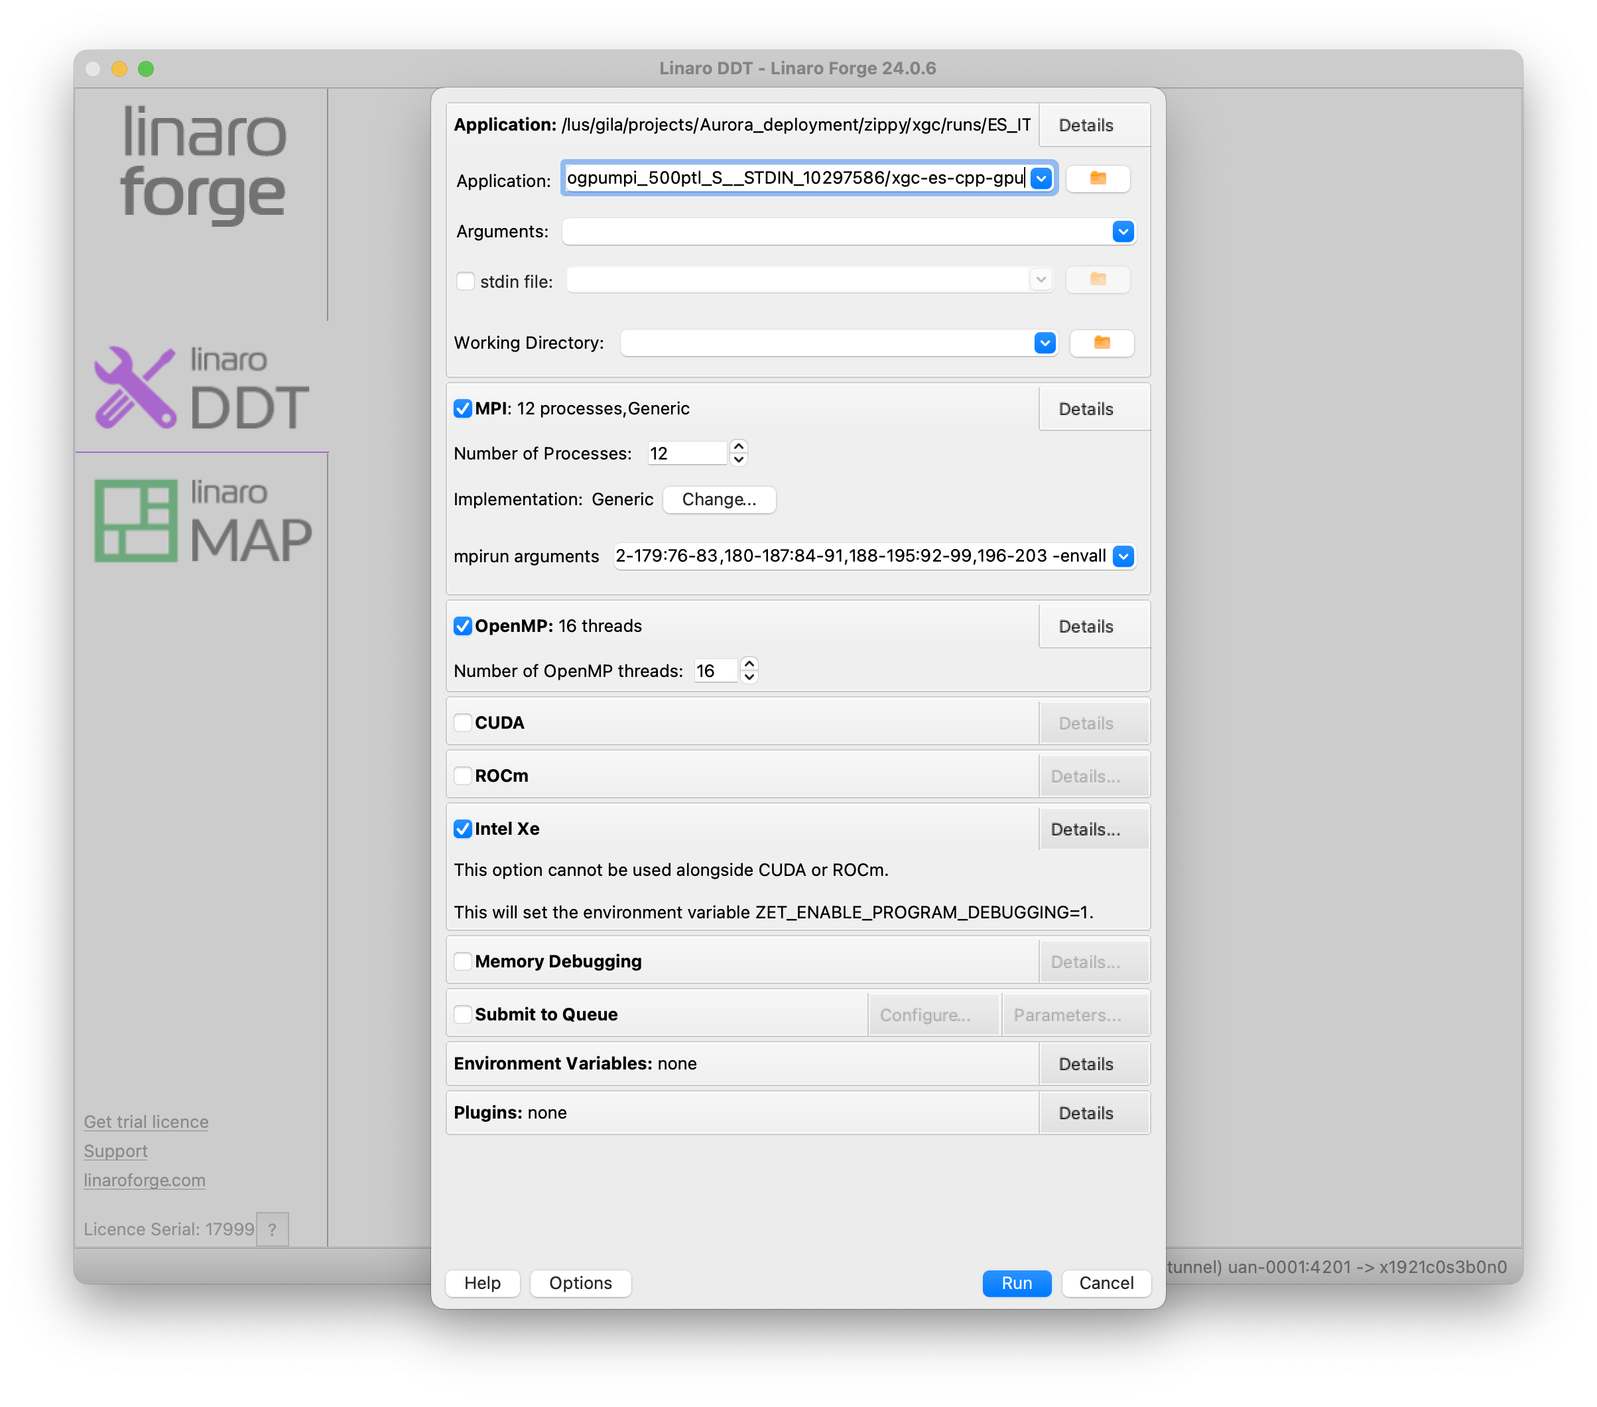This screenshot has height=1407, width=1597.
Task: Expand the Application path dropdown
Action: [x=1041, y=178]
